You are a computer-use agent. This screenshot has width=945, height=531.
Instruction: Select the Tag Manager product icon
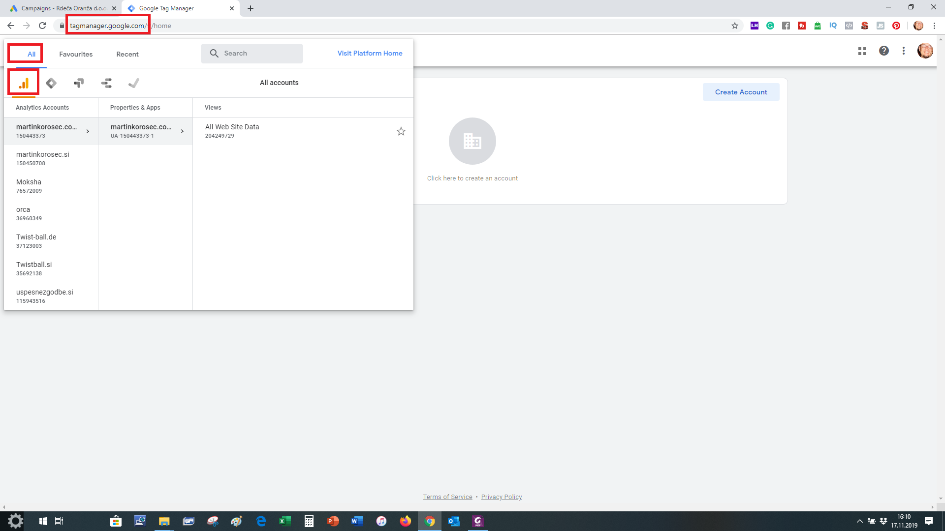click(51, 83)
